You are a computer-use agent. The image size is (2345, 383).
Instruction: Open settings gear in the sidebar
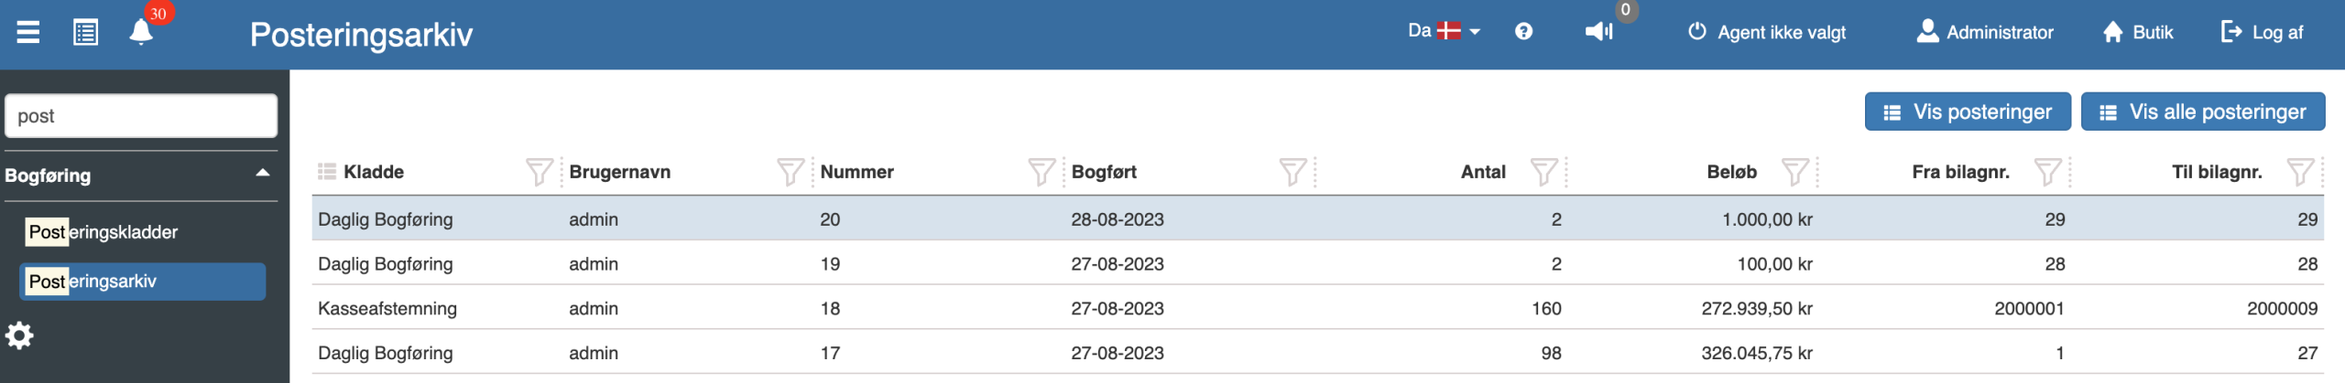pyautogui.click(x=19, y=335)
